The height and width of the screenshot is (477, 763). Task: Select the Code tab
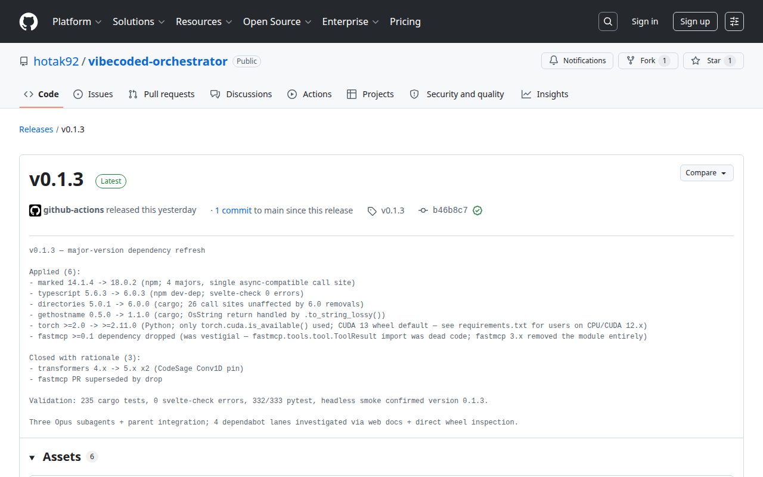point(41,94)
